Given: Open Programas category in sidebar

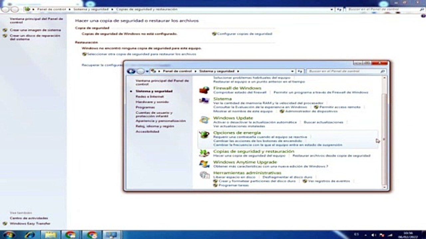Looking at the screenshot, I should click(x=145, y=107).
